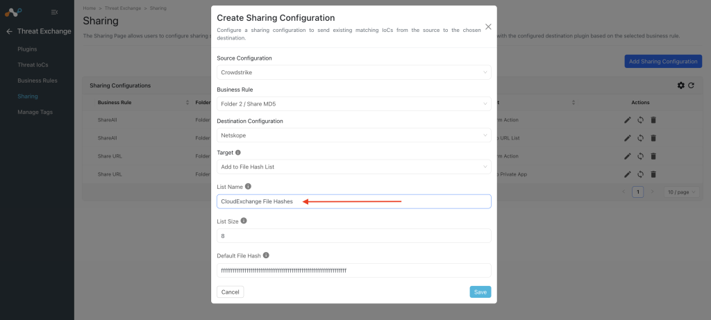
Task: Click the Default File Hash input field
Action: point(353,271)
